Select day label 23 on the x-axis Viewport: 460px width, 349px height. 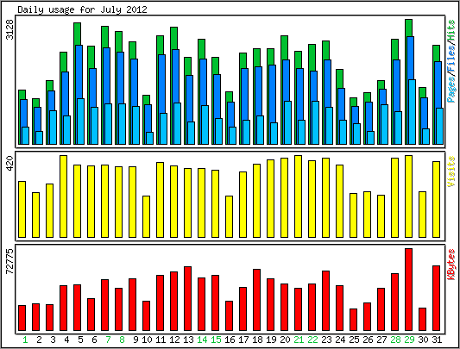coord(326,340)
